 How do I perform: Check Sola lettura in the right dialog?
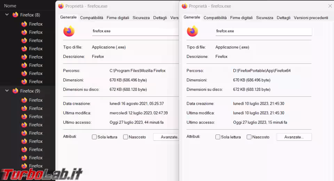(x=218, y=137)
